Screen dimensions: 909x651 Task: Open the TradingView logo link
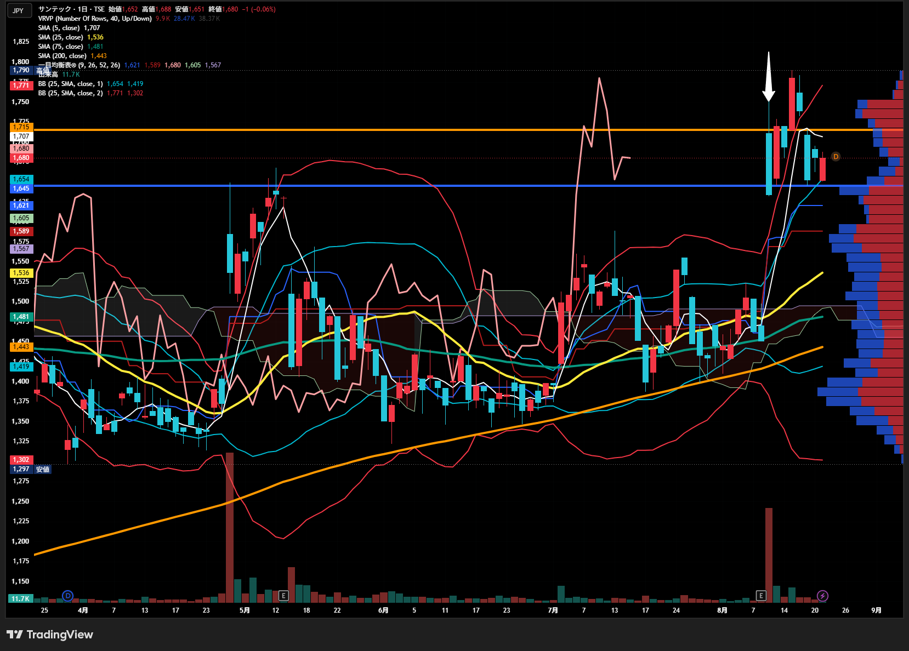(50, 635)
